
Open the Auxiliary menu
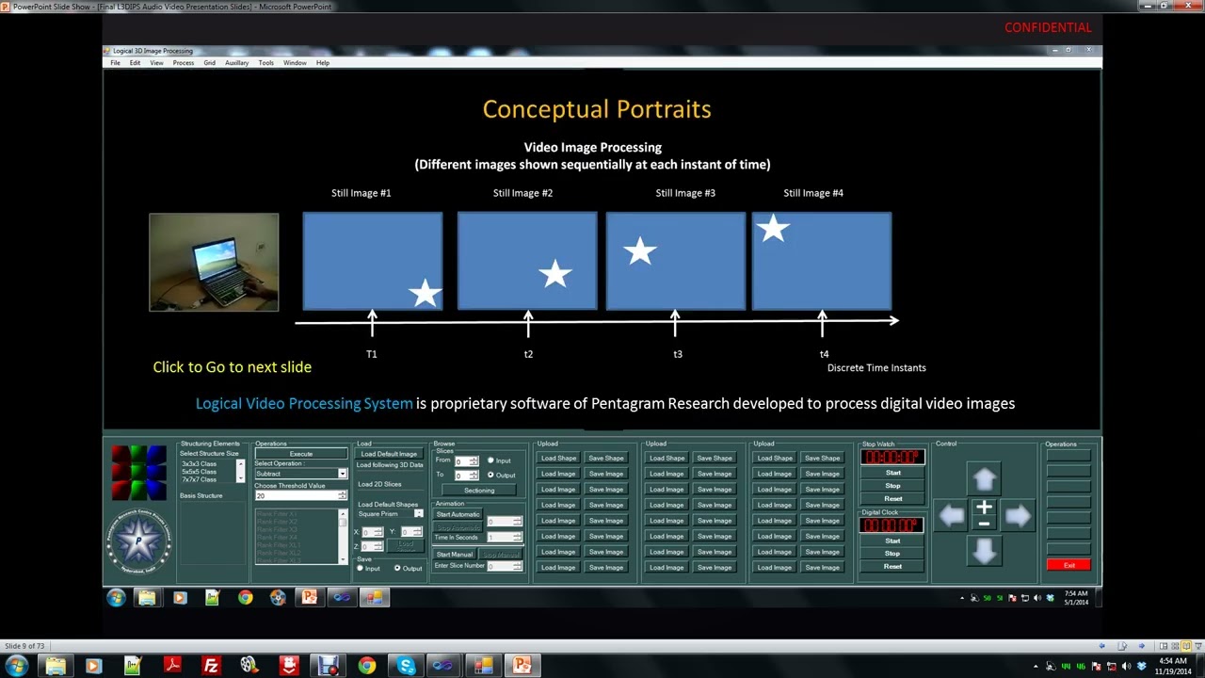pos(236,63)
